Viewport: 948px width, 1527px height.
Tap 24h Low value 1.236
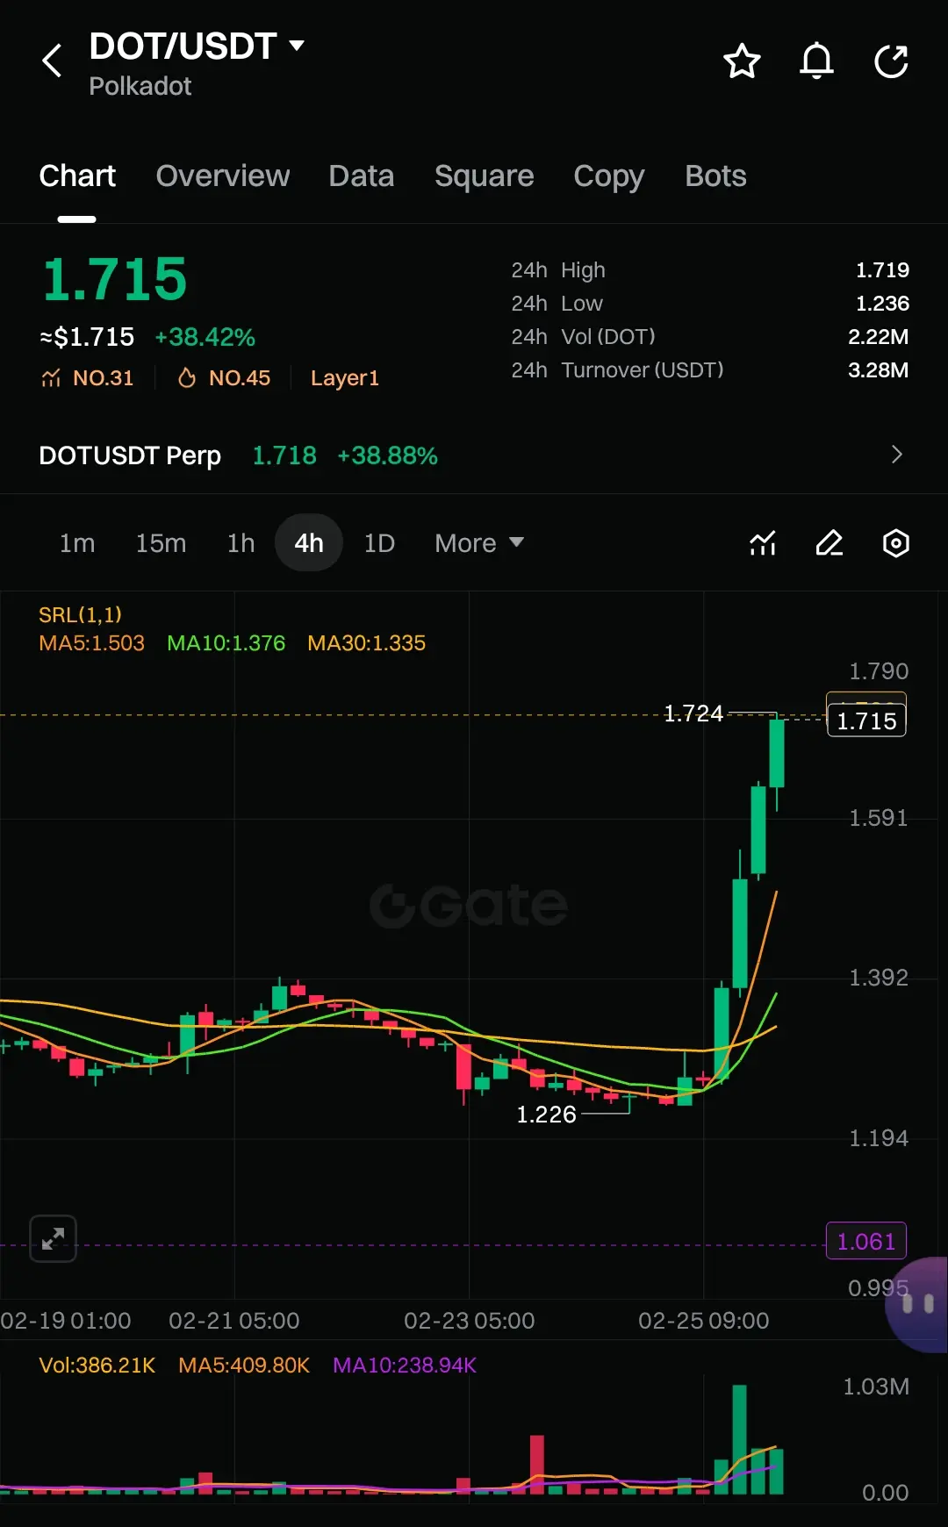[x=882, y=304]
